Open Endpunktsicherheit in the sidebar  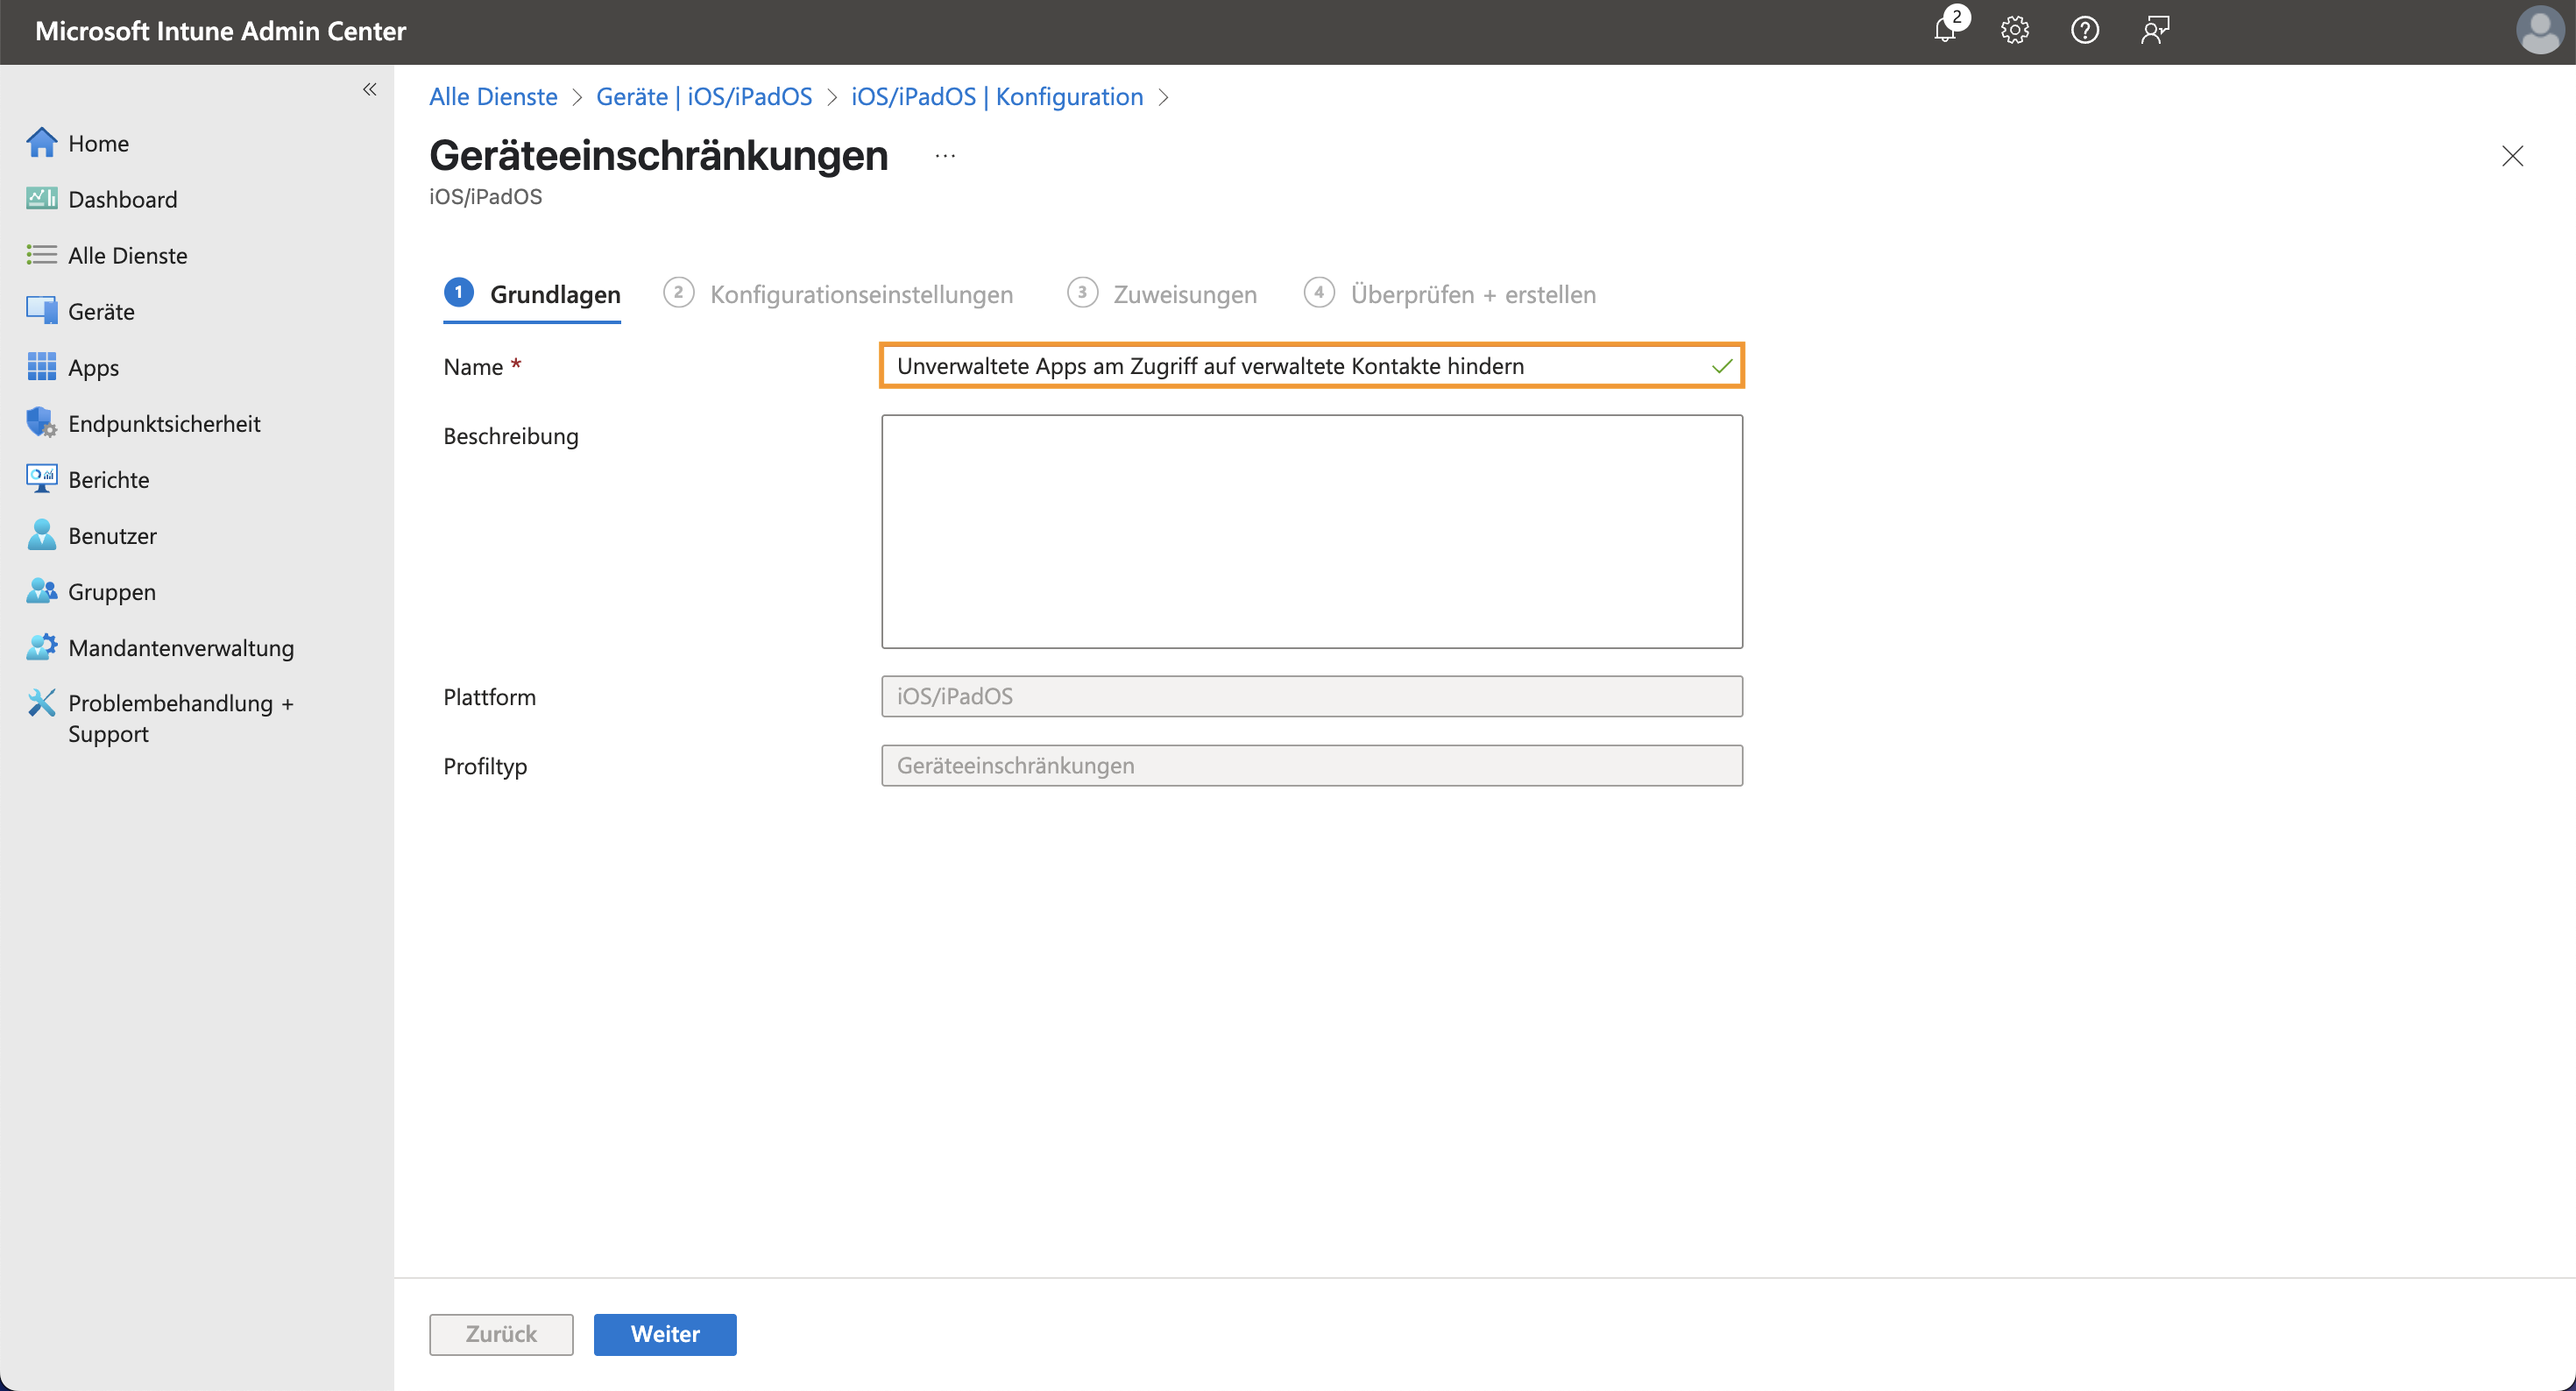click(164, 423)
